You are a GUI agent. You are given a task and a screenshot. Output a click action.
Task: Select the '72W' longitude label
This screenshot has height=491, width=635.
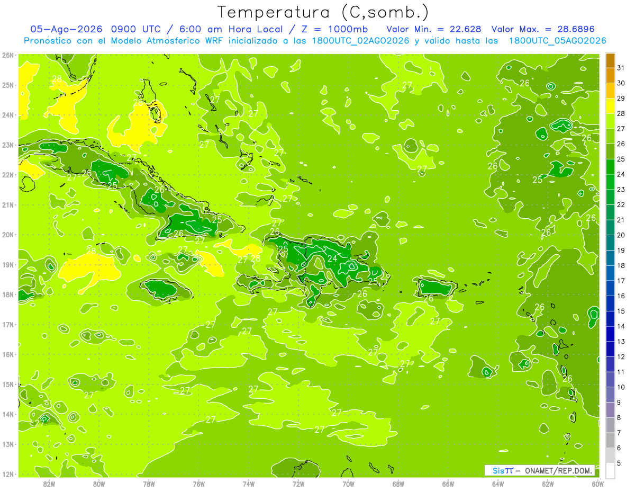pyautogui.click(x=298, y=484)
